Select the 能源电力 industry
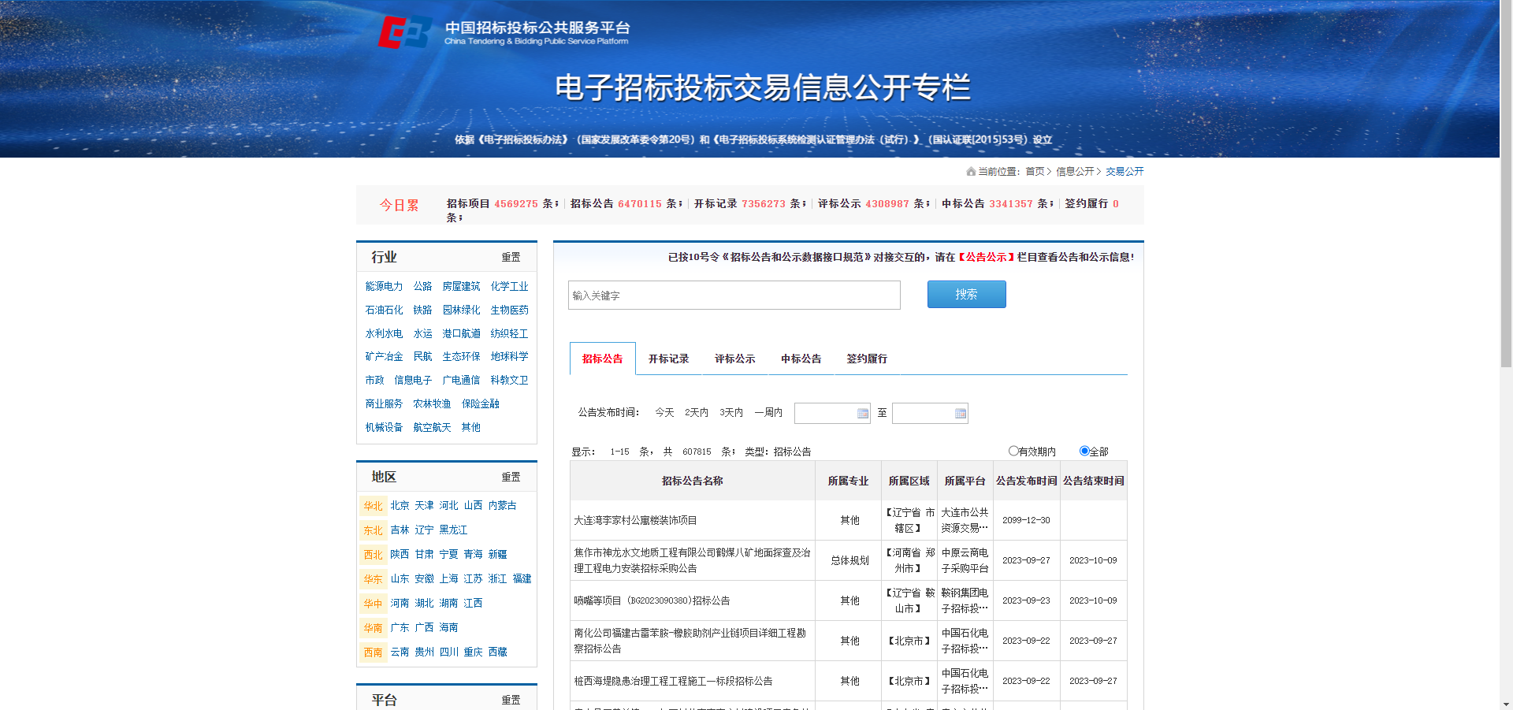1513x710 pixels. click(384, 286)
